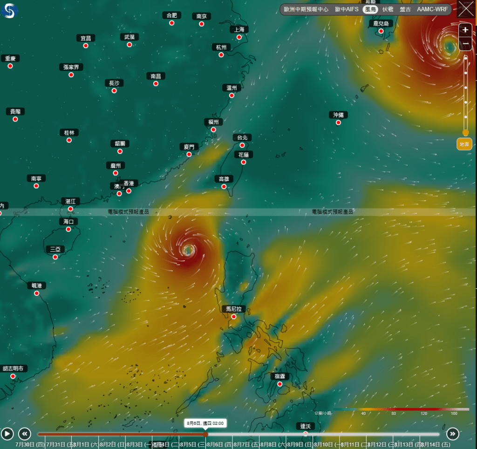Jump to 8月7日 on the timeline
The image size is (477, 449).
pos(246,444)
